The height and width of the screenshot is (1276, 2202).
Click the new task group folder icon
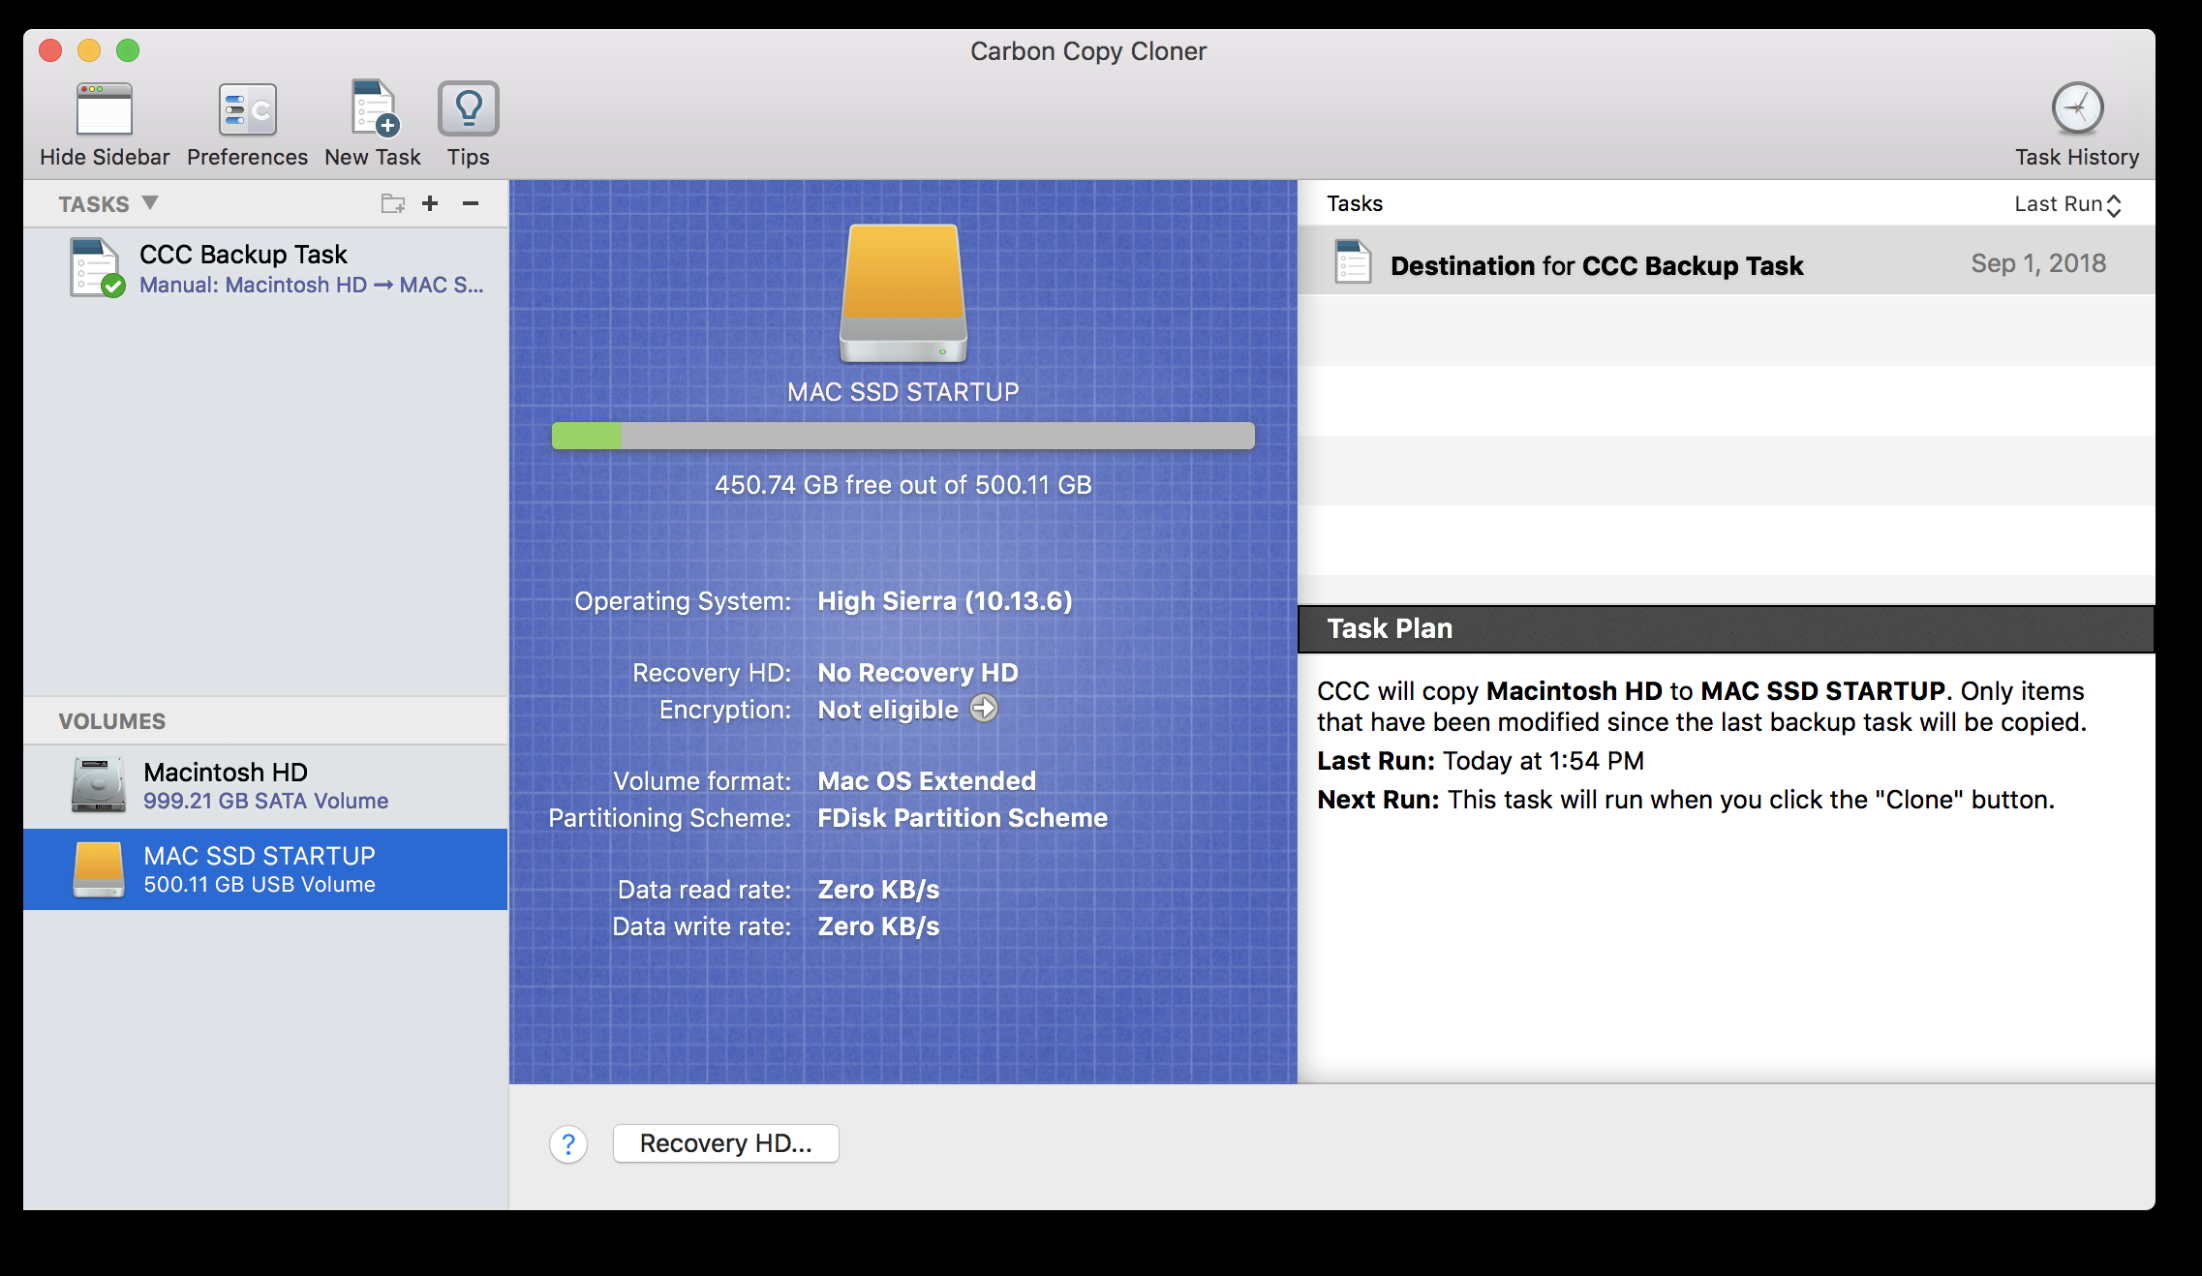coord(392,203)
